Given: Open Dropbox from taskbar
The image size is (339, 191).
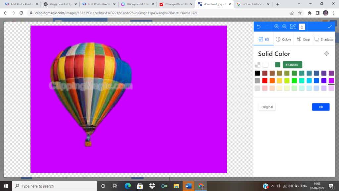Looking at the screenshot, I should coord(152,186).
